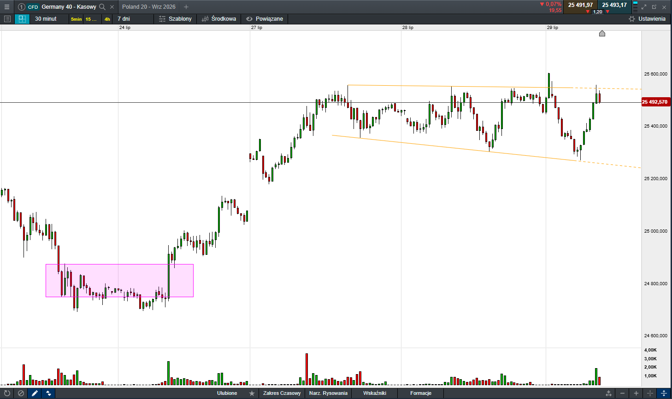The height and width of the screenshot is (399, 672).
Task: Click the numbered layout circle icon
Action: click(x=21, y=7)
